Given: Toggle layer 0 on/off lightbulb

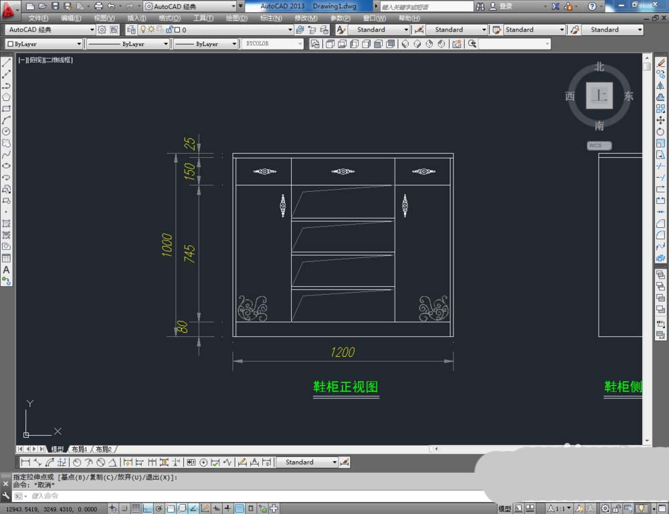Looking at the screenshot, I should pos(143,29).
